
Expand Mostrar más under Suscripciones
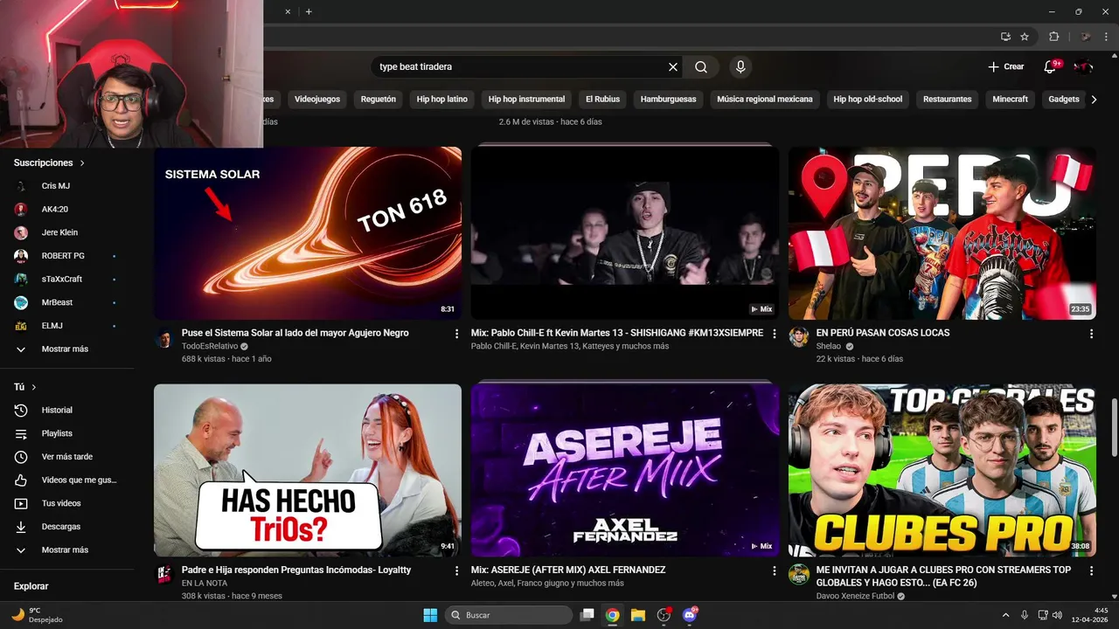point(66,349)
